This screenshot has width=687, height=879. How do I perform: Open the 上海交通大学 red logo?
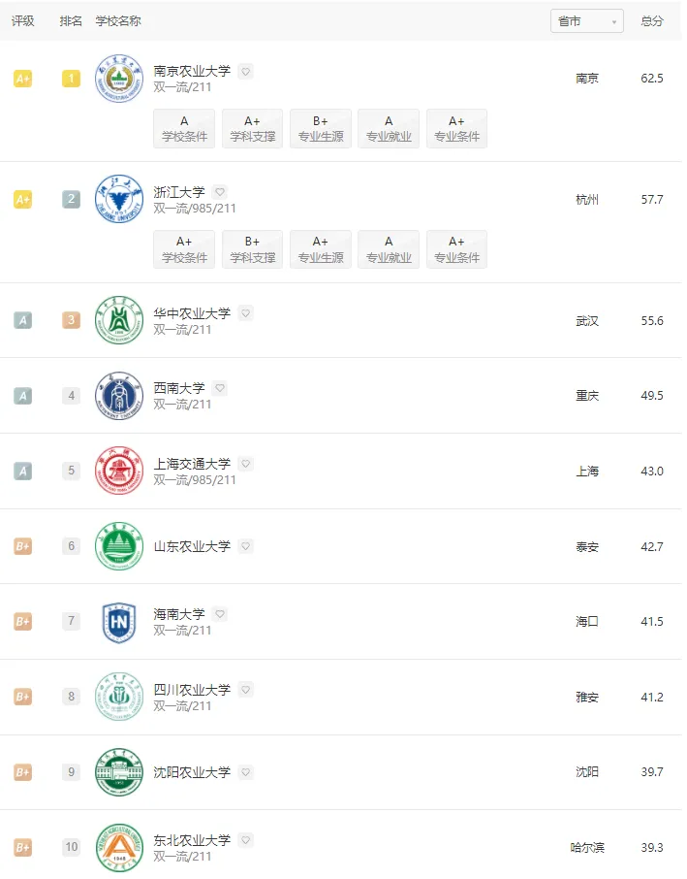point(118,472)
